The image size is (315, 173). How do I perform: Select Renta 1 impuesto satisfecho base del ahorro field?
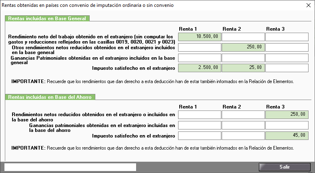[x=199, y=135]
